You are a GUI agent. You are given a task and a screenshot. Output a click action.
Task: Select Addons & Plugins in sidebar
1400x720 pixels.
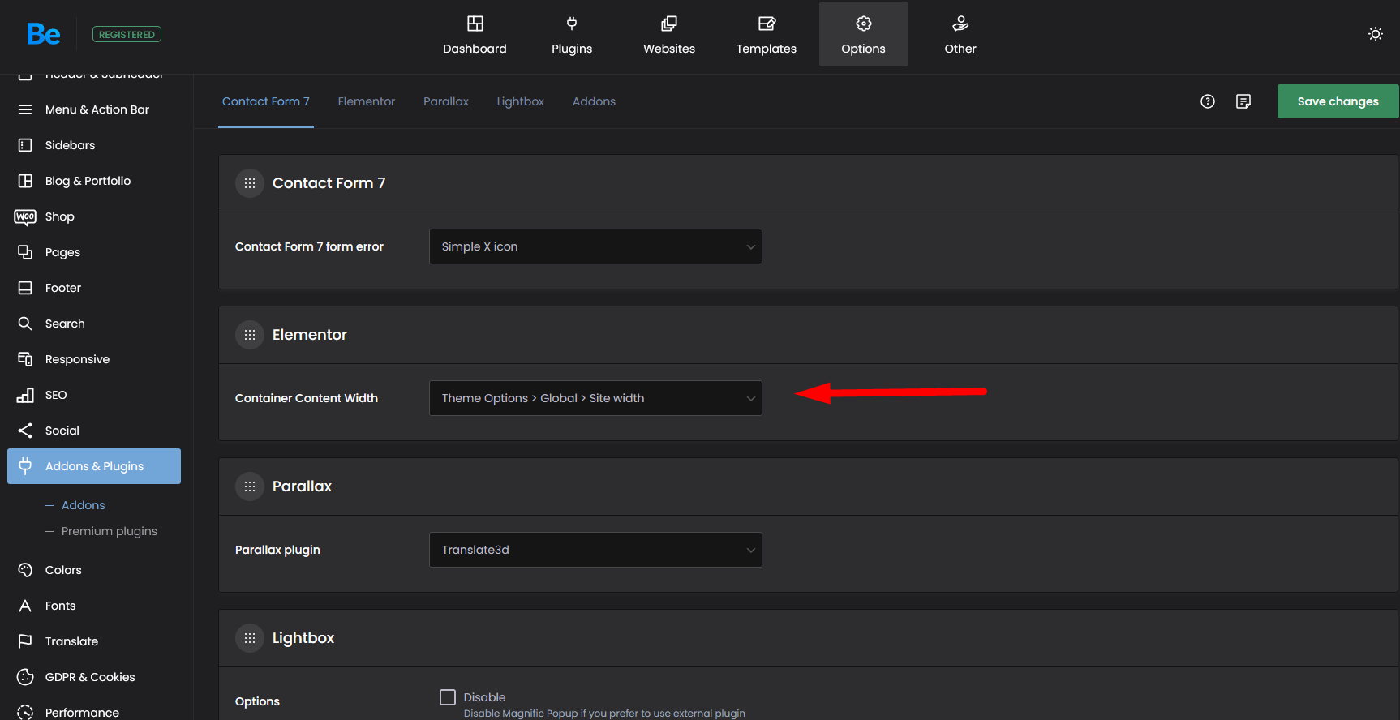94,466
